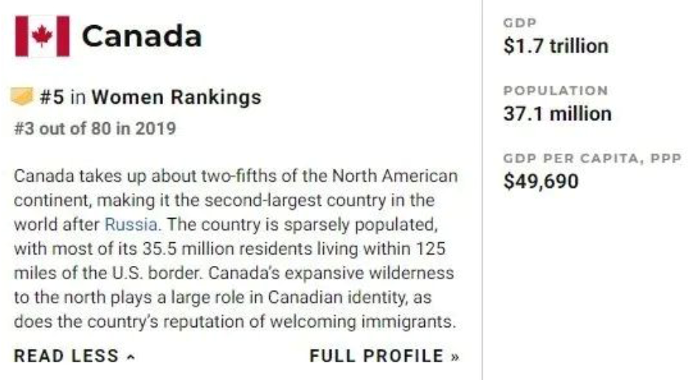Click the maple leaf on the flag
This screenshot has height=380, width=698.
pyautogui.click(x=42, y=35)
